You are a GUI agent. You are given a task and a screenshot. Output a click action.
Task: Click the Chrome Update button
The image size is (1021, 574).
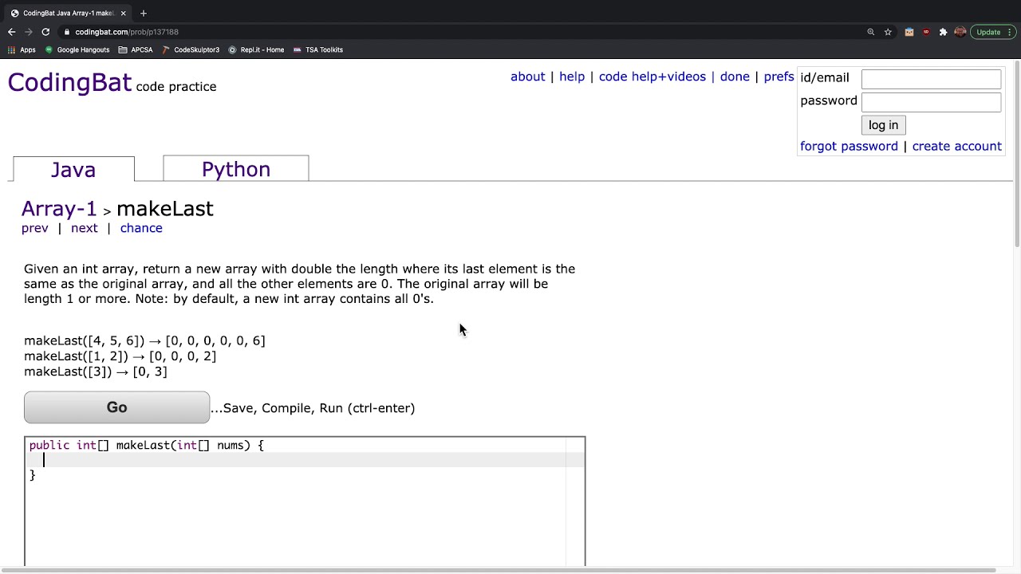pos(994,32)
